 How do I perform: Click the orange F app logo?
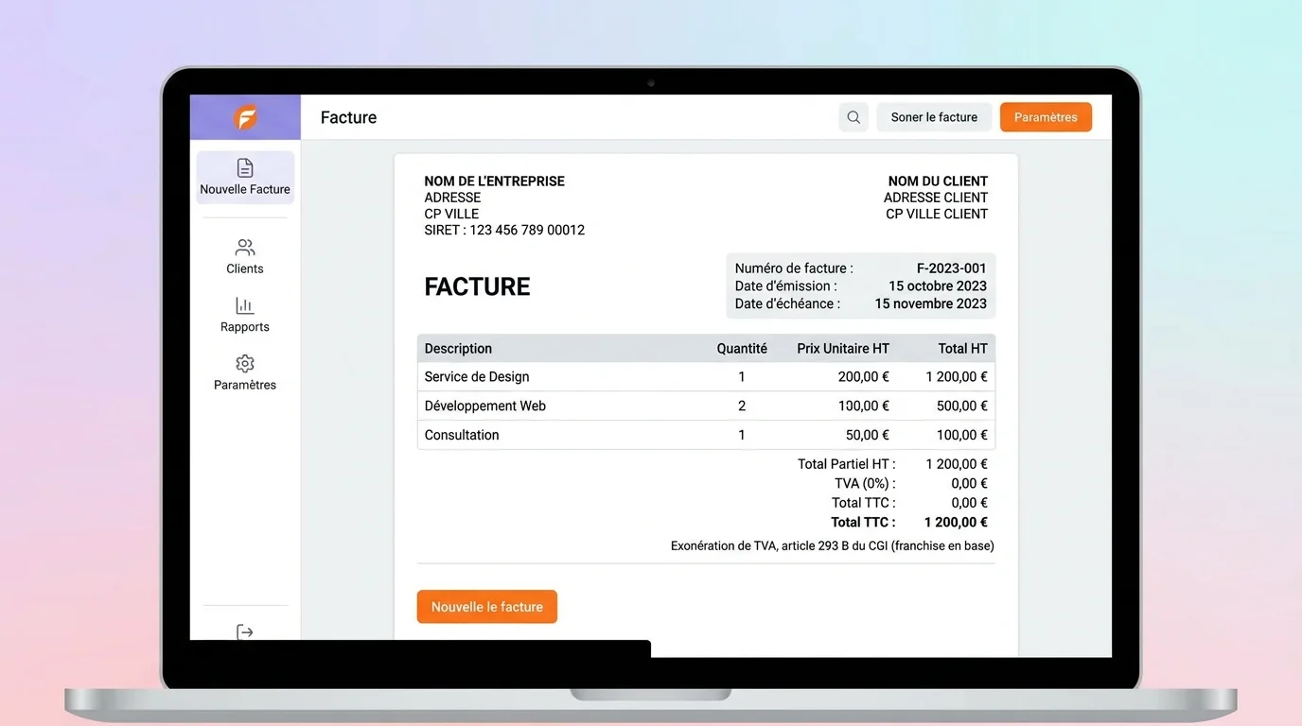pos(245,116)
